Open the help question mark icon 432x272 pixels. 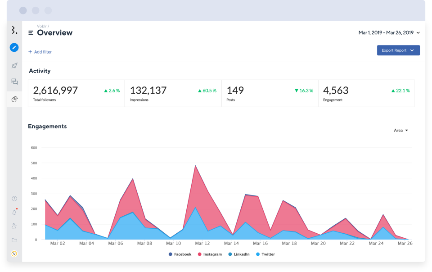tap(14, 198)
